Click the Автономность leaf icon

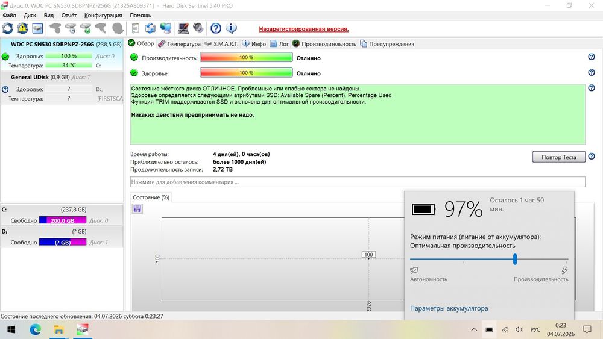click(414, 270)
